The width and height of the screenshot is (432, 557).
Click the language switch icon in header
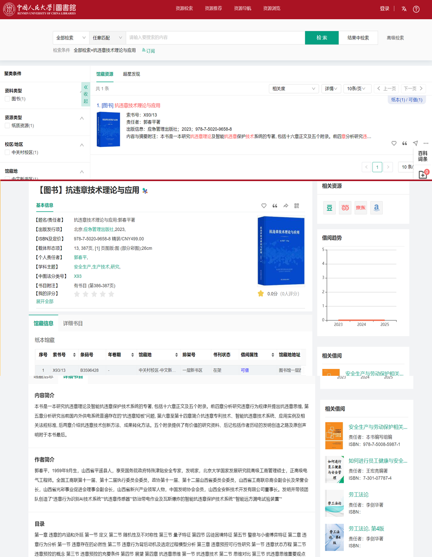404,9
